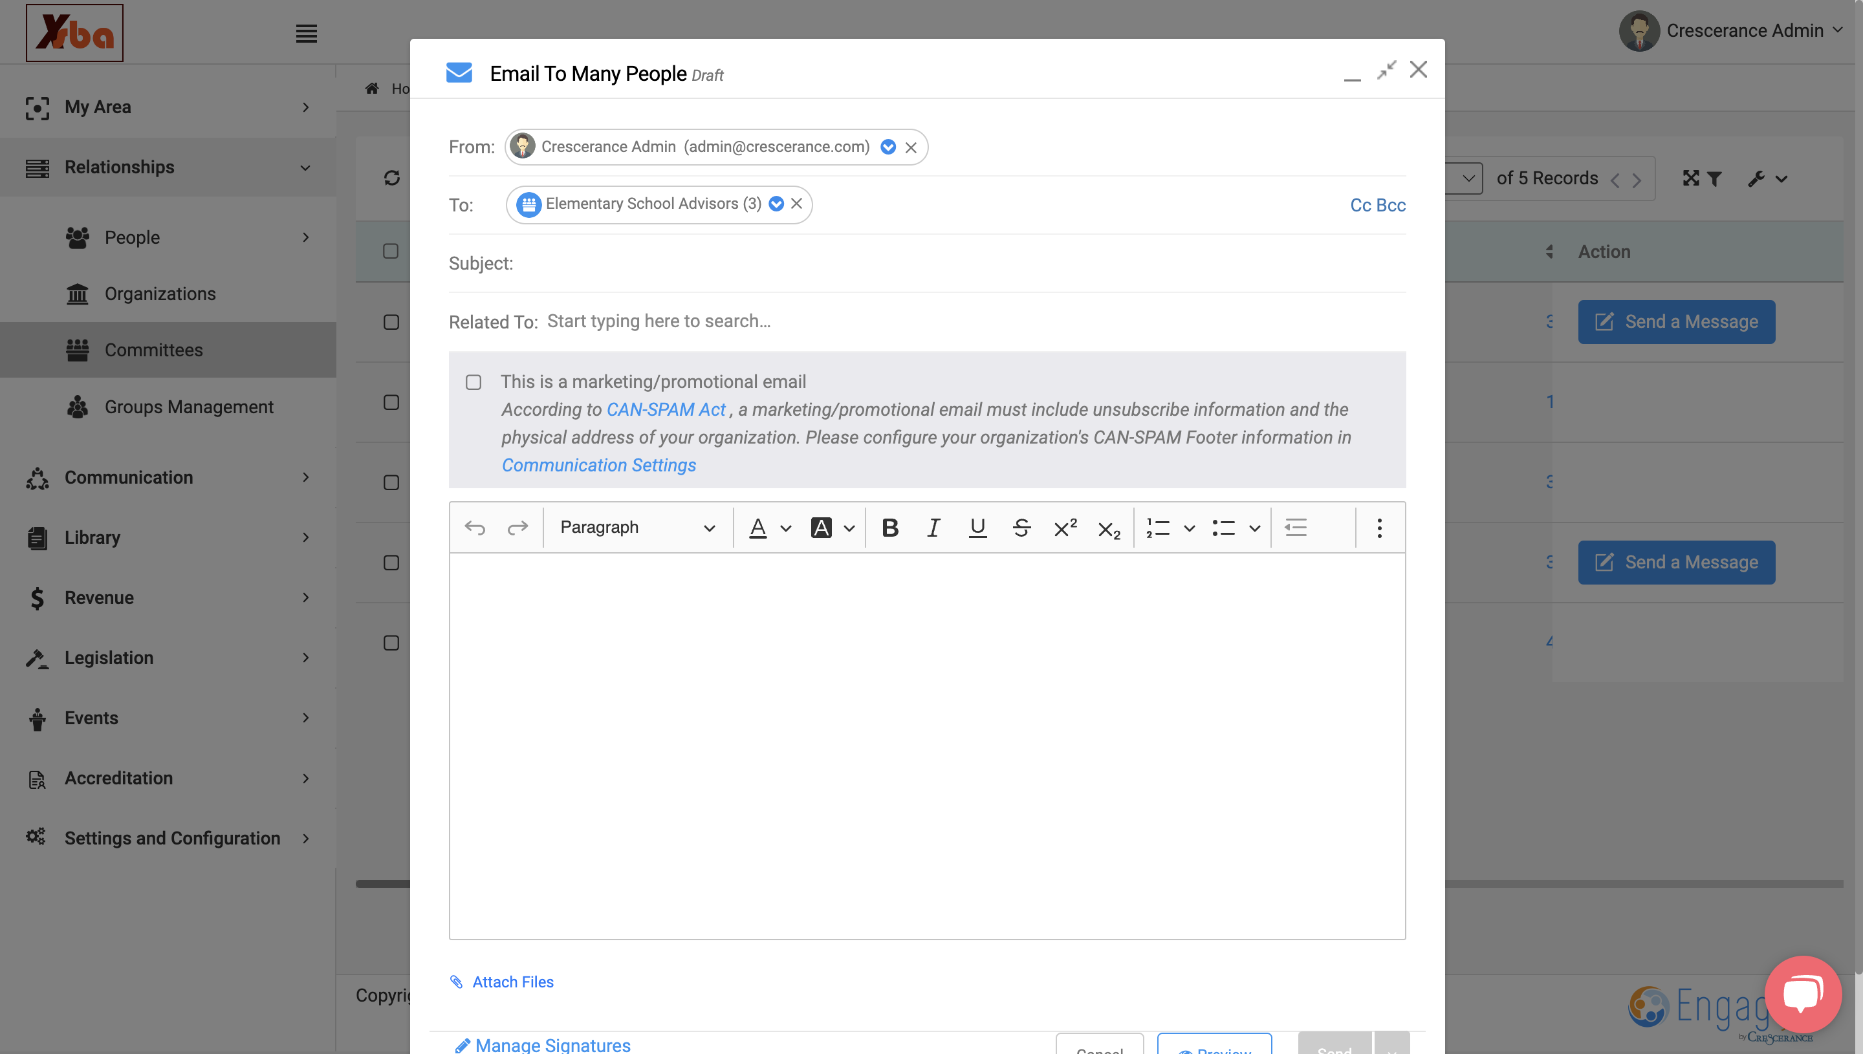Toggle strikethrough formatting
The image size is (1863, 1054).
click(x=1021, y=528)
